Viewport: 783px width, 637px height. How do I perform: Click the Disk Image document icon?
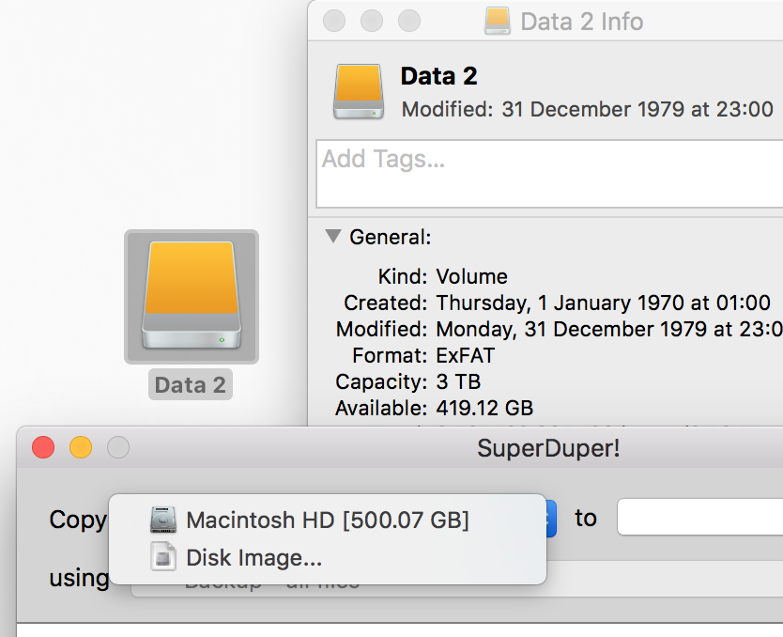(163, 556)
